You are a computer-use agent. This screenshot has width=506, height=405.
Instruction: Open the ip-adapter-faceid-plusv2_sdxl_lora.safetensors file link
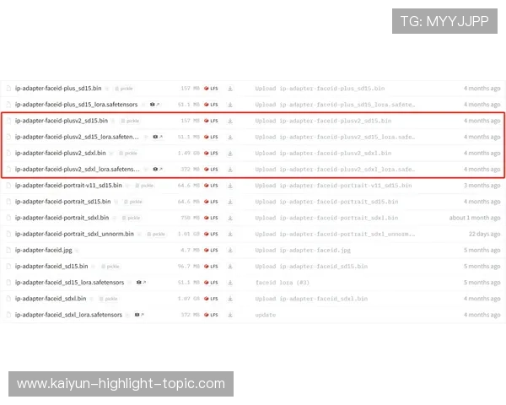tap(78, 170)
